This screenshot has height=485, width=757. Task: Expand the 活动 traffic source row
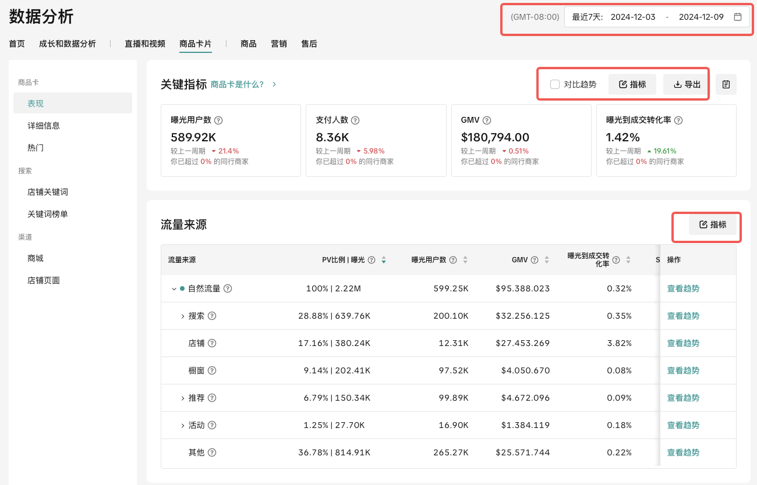tap(182, 425)
